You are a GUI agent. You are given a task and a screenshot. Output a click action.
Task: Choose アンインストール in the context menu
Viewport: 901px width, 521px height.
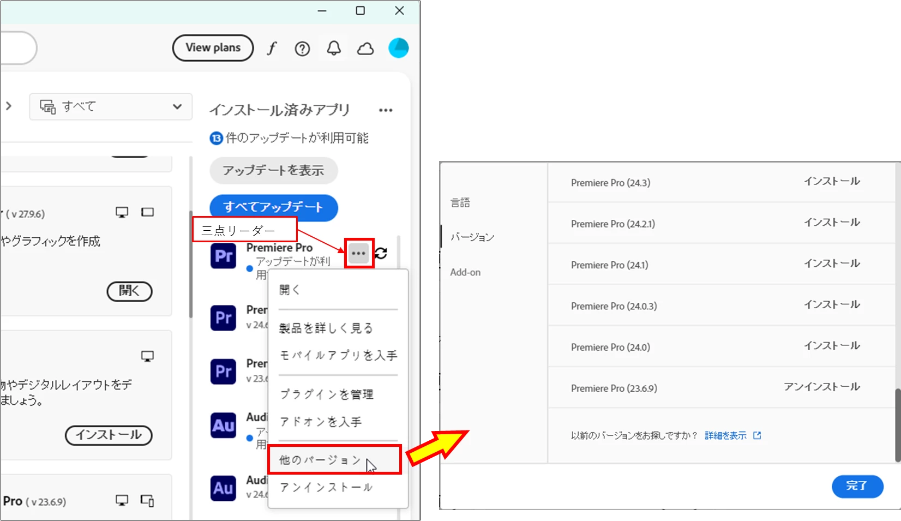coord(326,487)
